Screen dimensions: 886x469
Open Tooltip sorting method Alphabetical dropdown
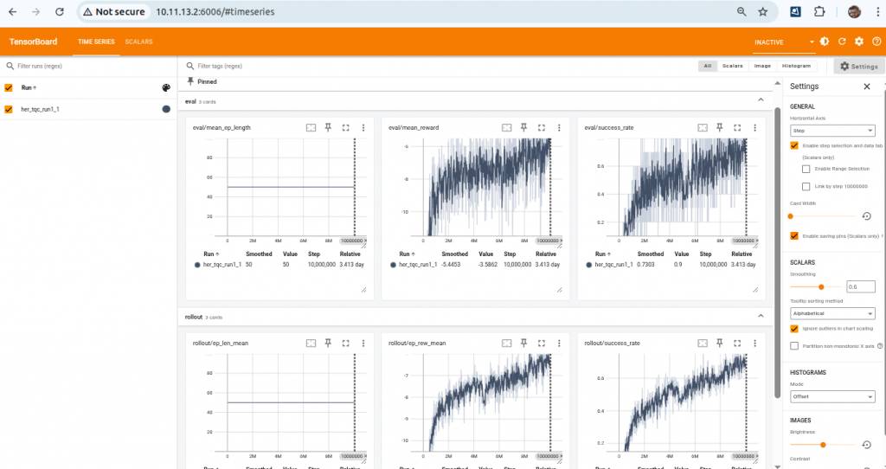(832, 313)
